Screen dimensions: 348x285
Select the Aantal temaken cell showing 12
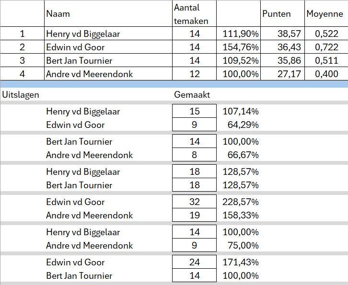tap(194, 74)
